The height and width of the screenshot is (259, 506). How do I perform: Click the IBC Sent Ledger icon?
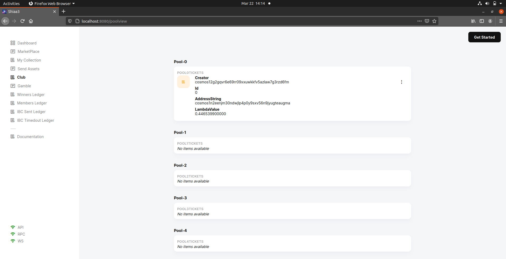point(12,112)
